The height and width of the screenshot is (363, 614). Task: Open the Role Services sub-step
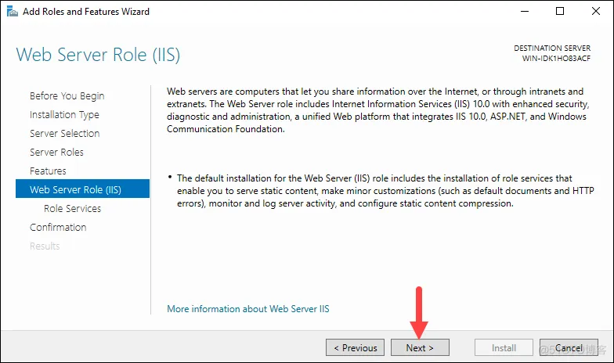72,208
